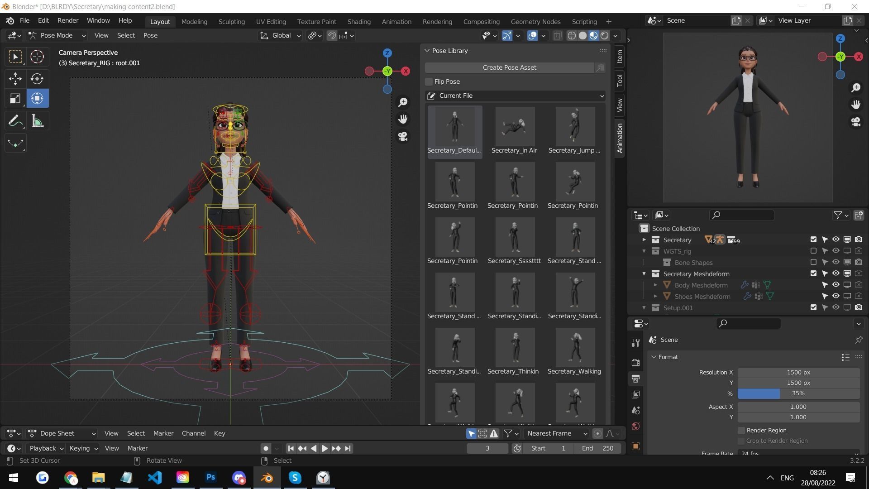Click the Resolution X value field
The width and height of the screenshot is (869, 489).
[x=798, y=372]
